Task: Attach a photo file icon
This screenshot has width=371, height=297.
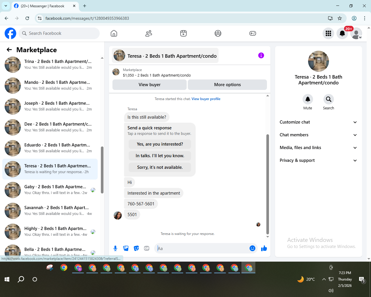Action: point(126,248)
